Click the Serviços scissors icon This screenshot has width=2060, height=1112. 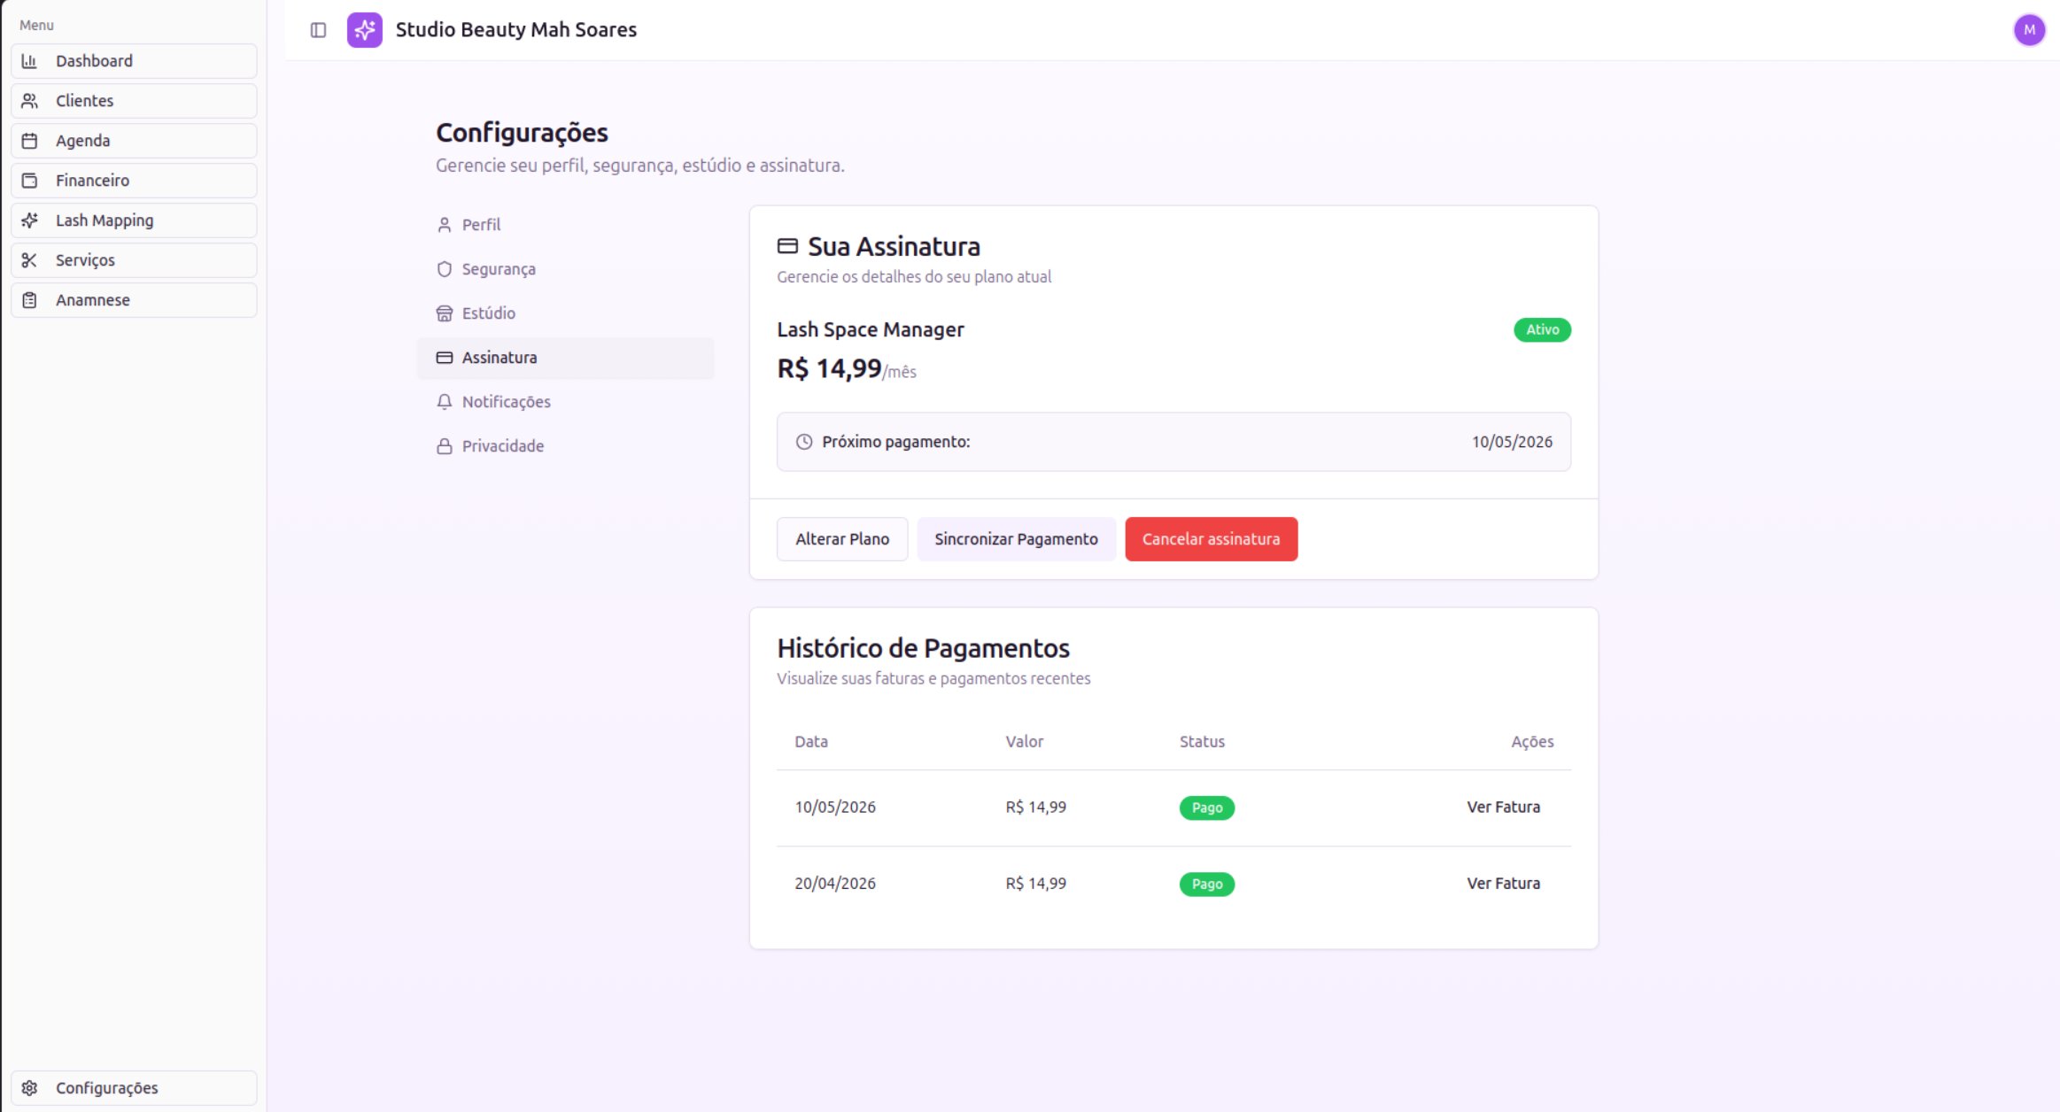click(29, 260)
